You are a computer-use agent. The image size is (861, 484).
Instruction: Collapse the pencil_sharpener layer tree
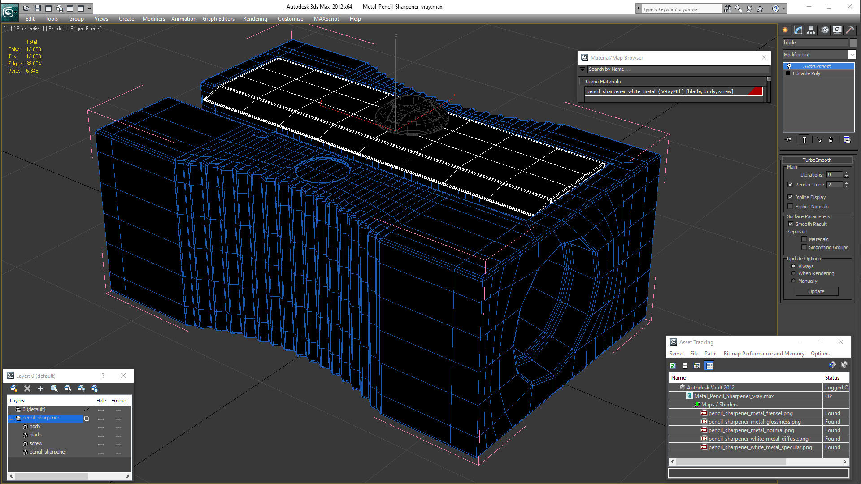pos(12,418)
